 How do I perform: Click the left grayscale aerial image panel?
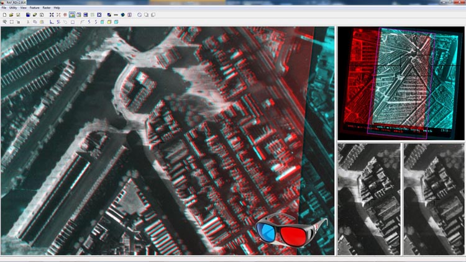[369, 199]
